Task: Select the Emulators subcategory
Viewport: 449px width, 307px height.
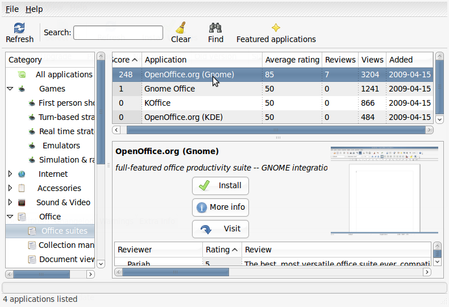Action: [61, 146]
